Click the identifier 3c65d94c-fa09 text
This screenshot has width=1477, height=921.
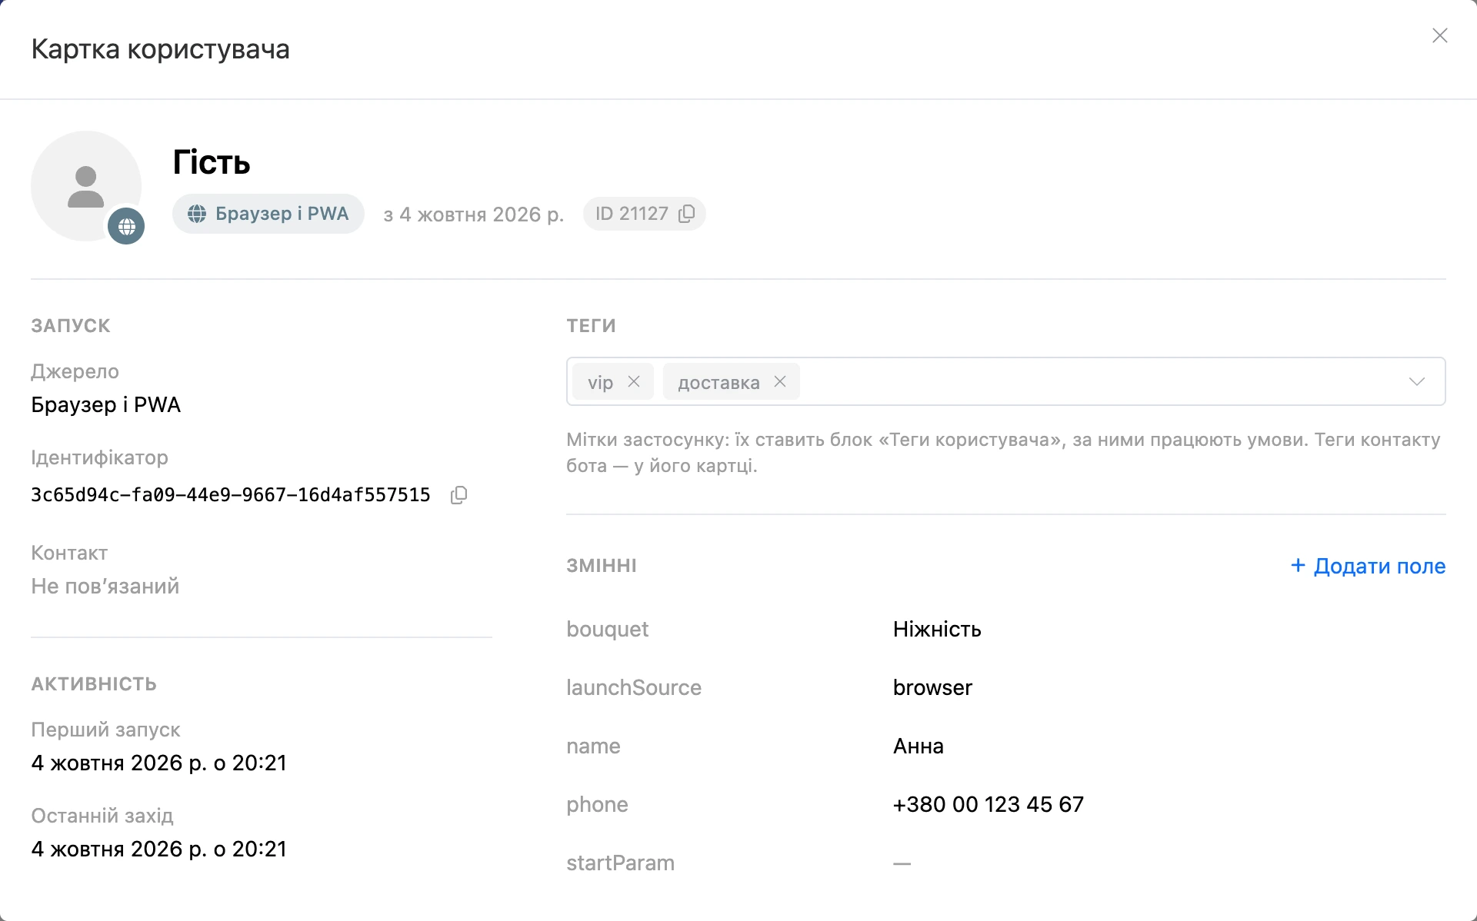pos(230,495)
